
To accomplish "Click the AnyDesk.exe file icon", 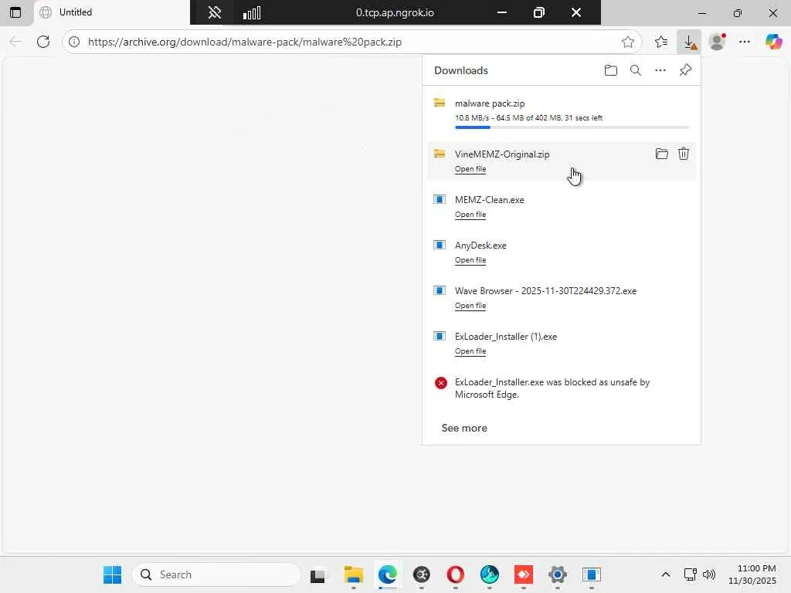I will pyautogui.click(x=440, y=245).
